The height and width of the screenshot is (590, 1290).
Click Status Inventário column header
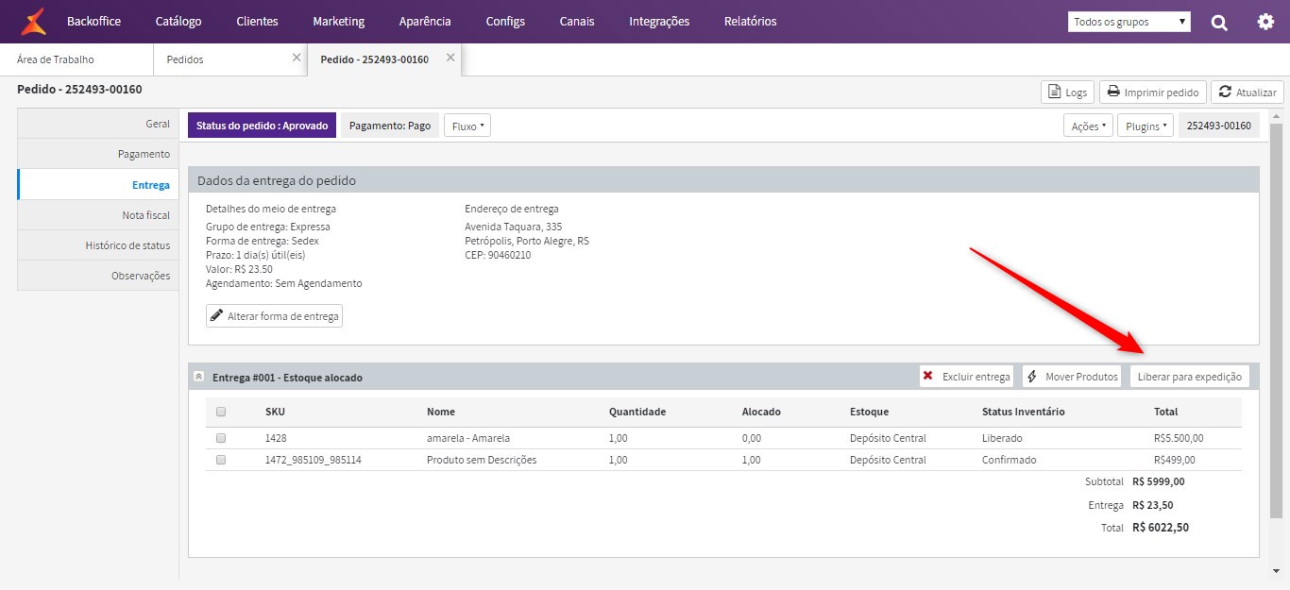coord(1024,412)
